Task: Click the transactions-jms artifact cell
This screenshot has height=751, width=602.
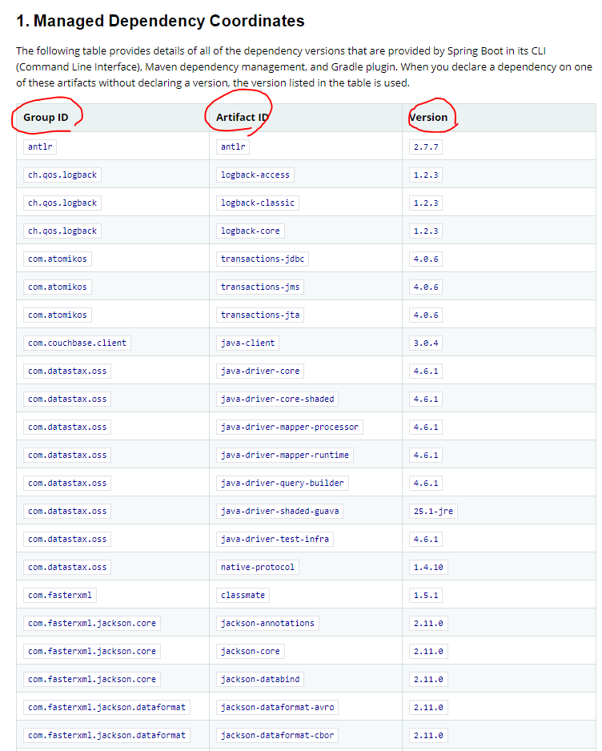Action: [x=260, y=287]
